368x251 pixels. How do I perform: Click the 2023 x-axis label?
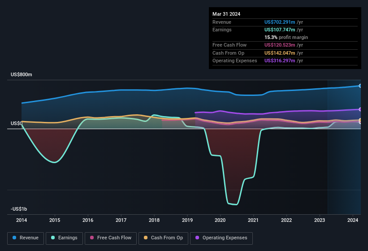[x=320, y=220]
